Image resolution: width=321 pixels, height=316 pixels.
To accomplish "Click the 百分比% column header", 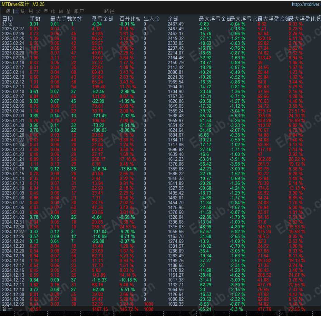I will [x=130, y=19].
